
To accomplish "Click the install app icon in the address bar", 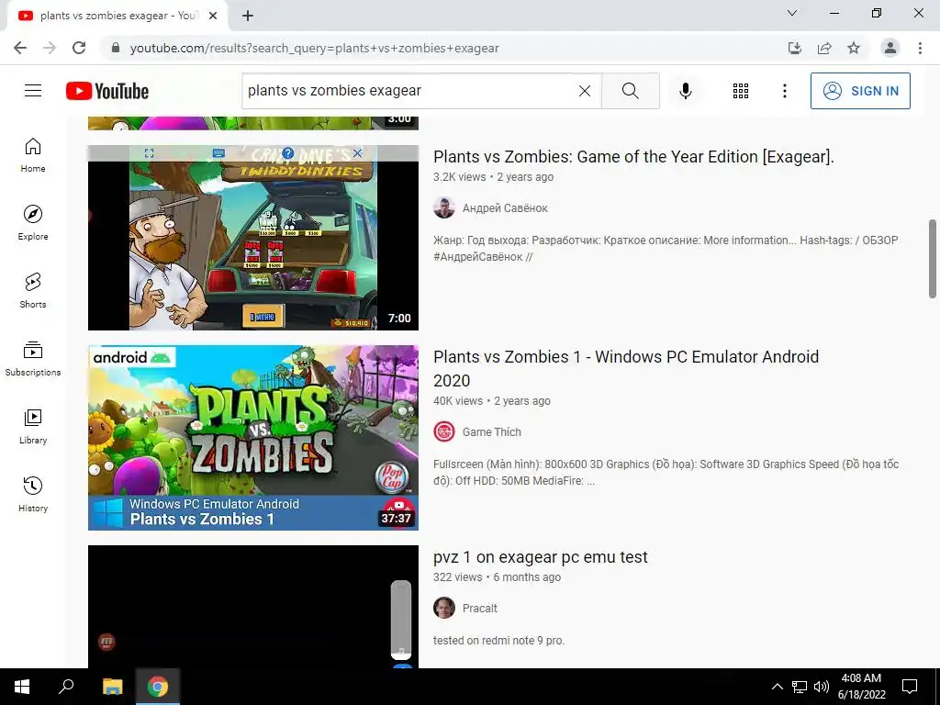I will tap(795, 48).
